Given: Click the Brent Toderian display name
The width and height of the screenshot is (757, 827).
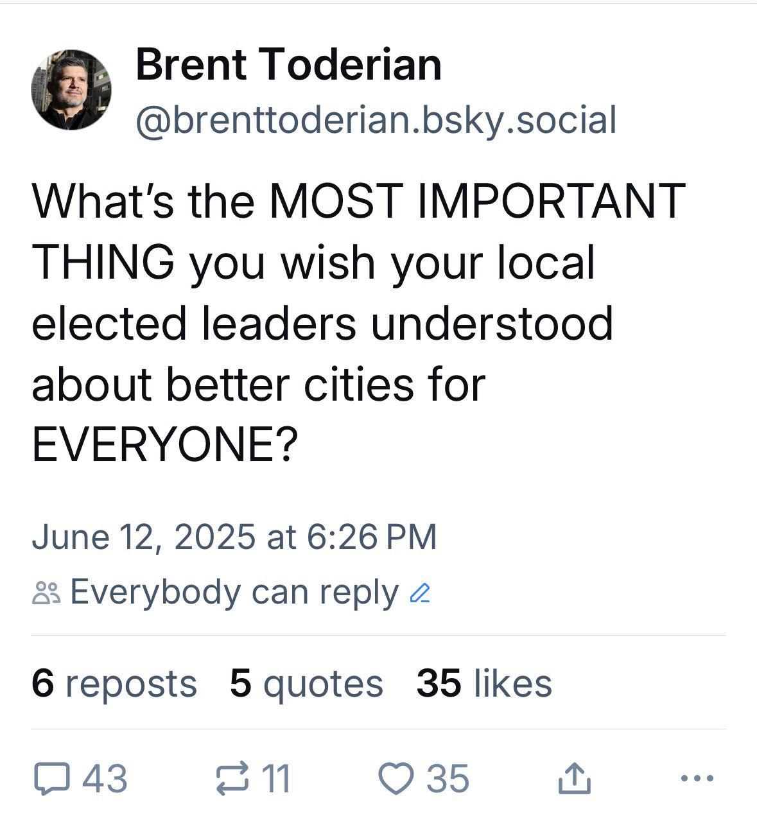Looking at the screenshot, I should tap(288, 65).
